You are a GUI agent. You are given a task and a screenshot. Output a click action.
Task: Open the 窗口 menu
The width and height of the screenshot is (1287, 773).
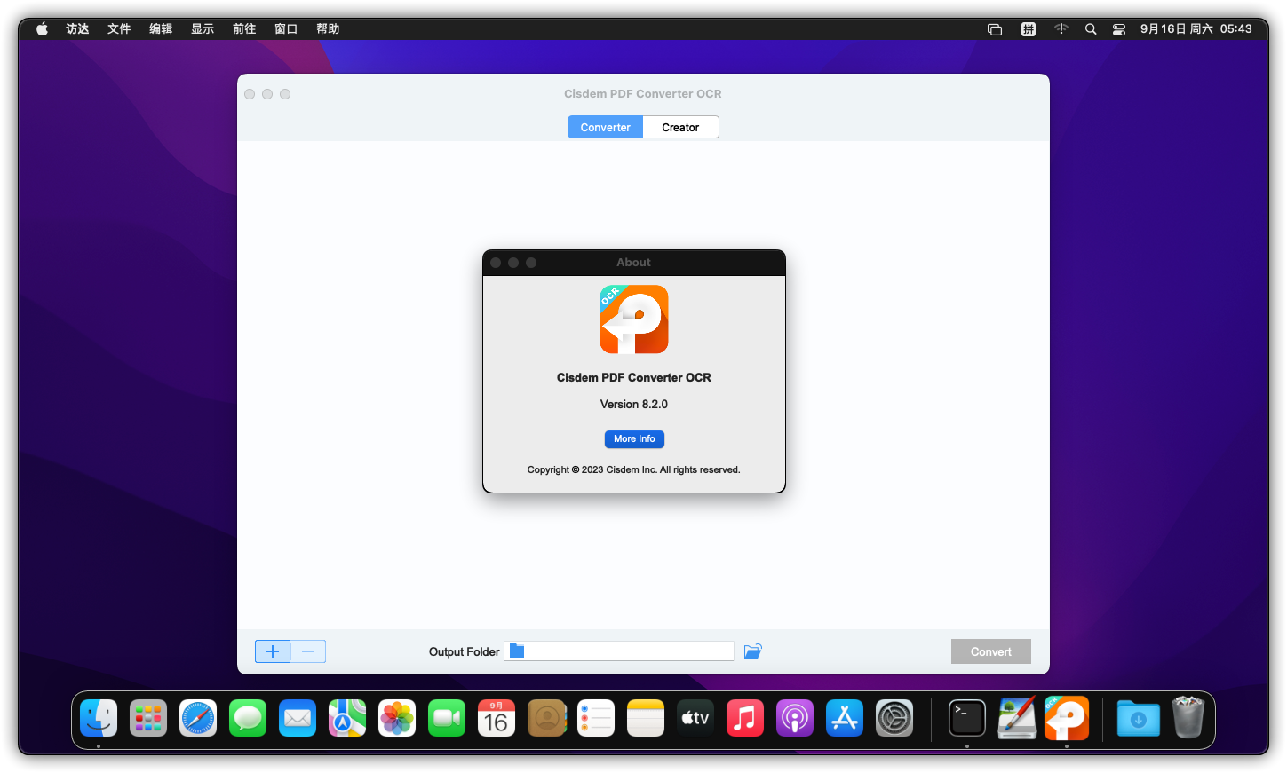[x=286, y=28]
